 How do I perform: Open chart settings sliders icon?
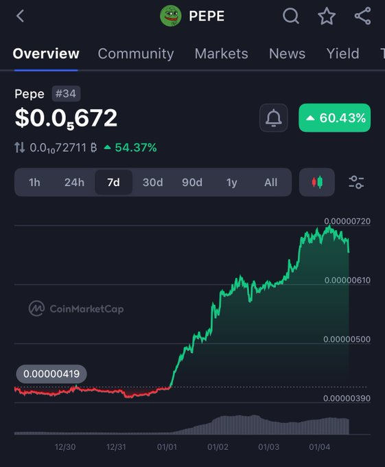pyautogui.click(x=356, y=182)
